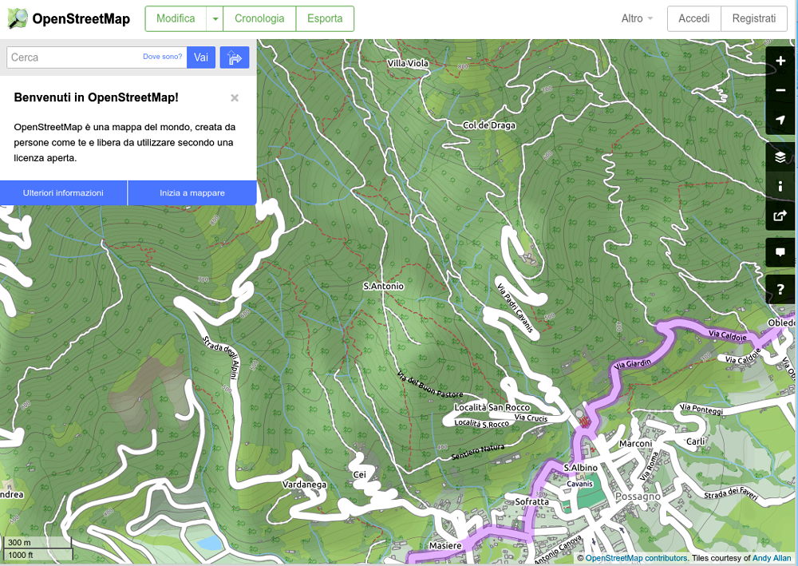Click the Dove sono? link
Image resolution: width=798 pixels, height=566 pixels.
[162, 57]
